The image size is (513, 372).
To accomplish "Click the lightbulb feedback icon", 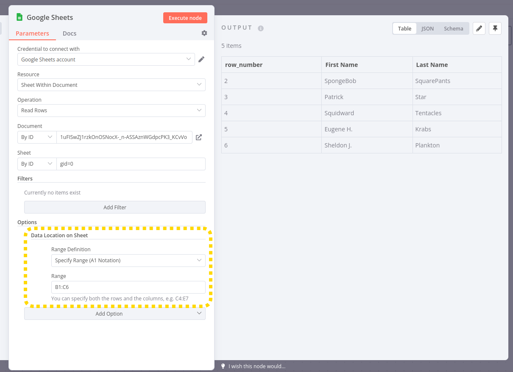I will coord(223,366).
